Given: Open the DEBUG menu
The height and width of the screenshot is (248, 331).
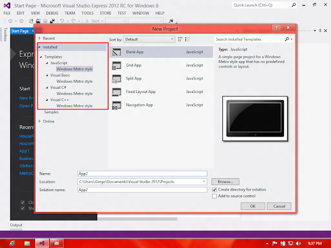Looking at the screenshot, I should pos(52,13).
